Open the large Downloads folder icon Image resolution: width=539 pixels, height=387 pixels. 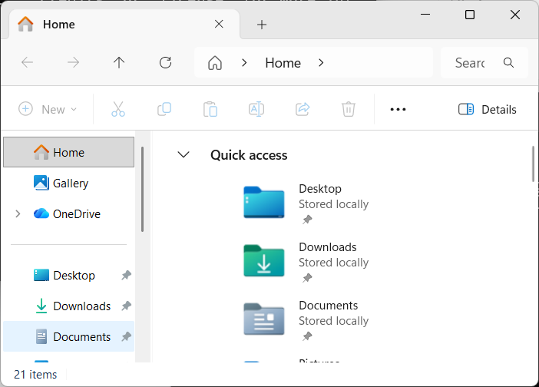264,260
